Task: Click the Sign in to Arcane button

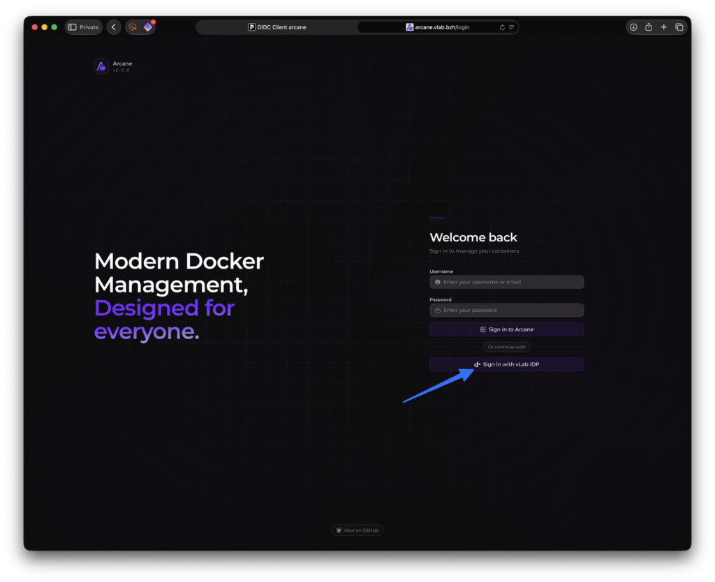Action: 507,329
